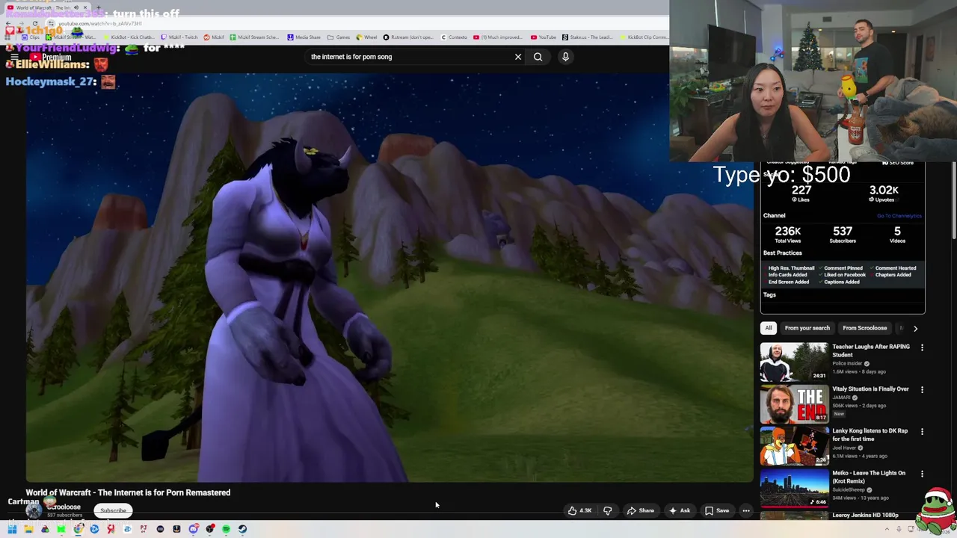This screenshot has width=957, height=538.
Task: Open a new browser tab
Action: [x=98, y=7]
